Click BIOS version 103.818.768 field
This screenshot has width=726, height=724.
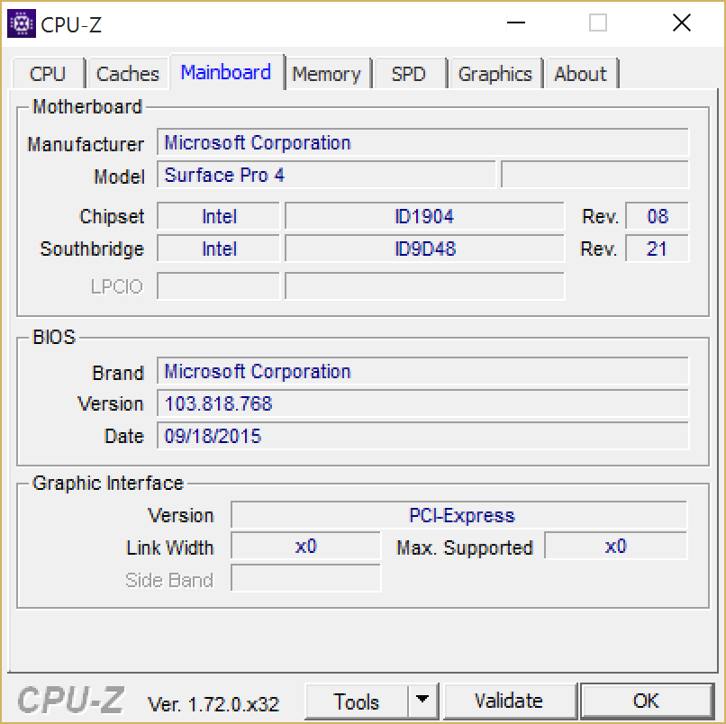coord(422,403)
